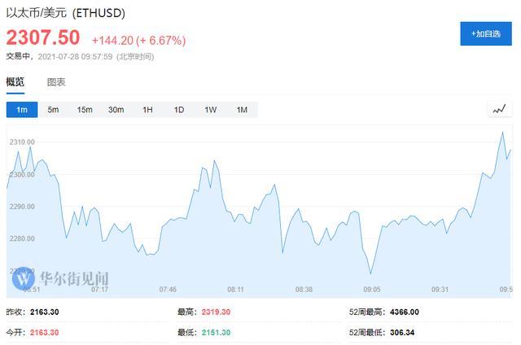Switch to the 概览 overview tab

click(15, 82)
